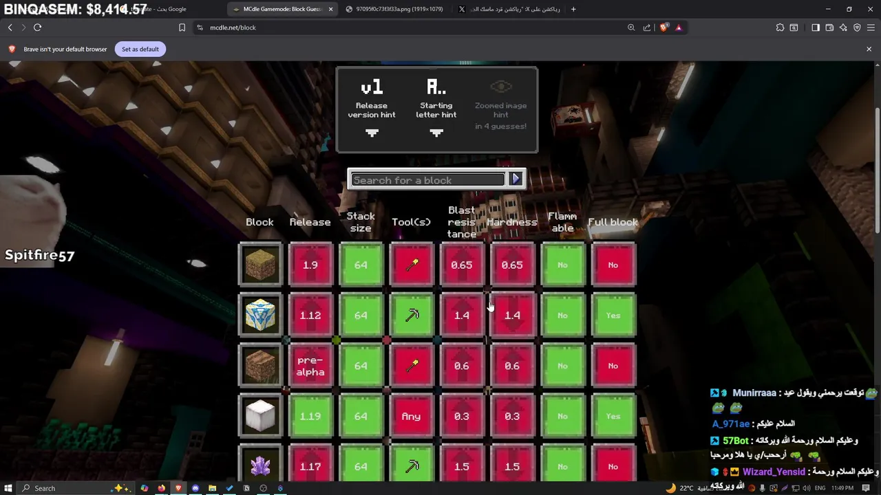Image resolution: width=881 pixels, height=495 pixels.
Task: Click the Windows taskbar Search box
Action: click(76, 488)
